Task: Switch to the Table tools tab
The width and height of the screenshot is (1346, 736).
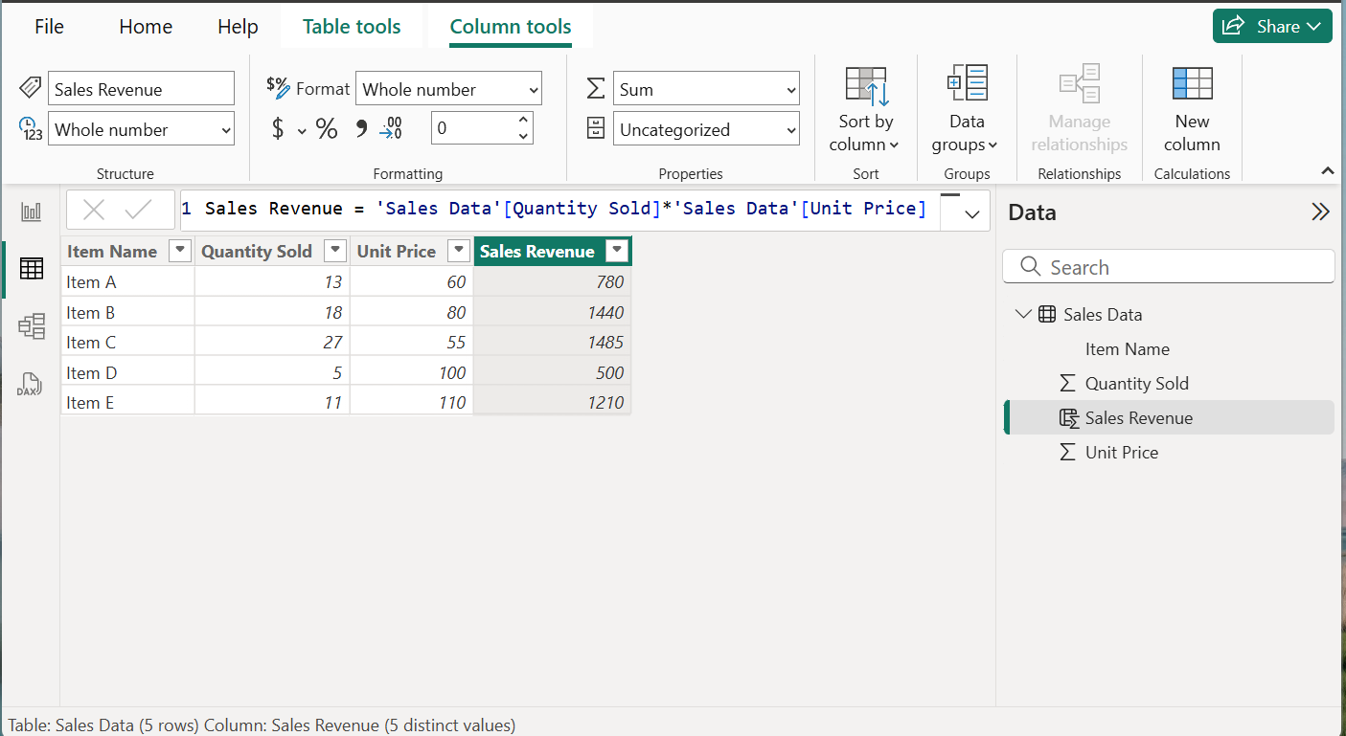Action: pos(352,27)
